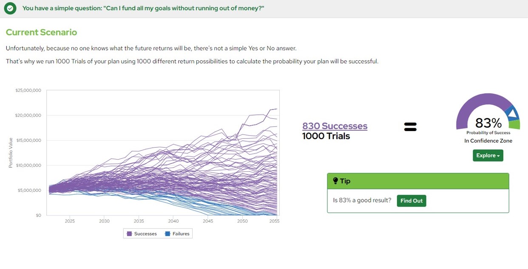Toggle the Successes series in chart legend
The image size is (528, 269).
point(142,234)
